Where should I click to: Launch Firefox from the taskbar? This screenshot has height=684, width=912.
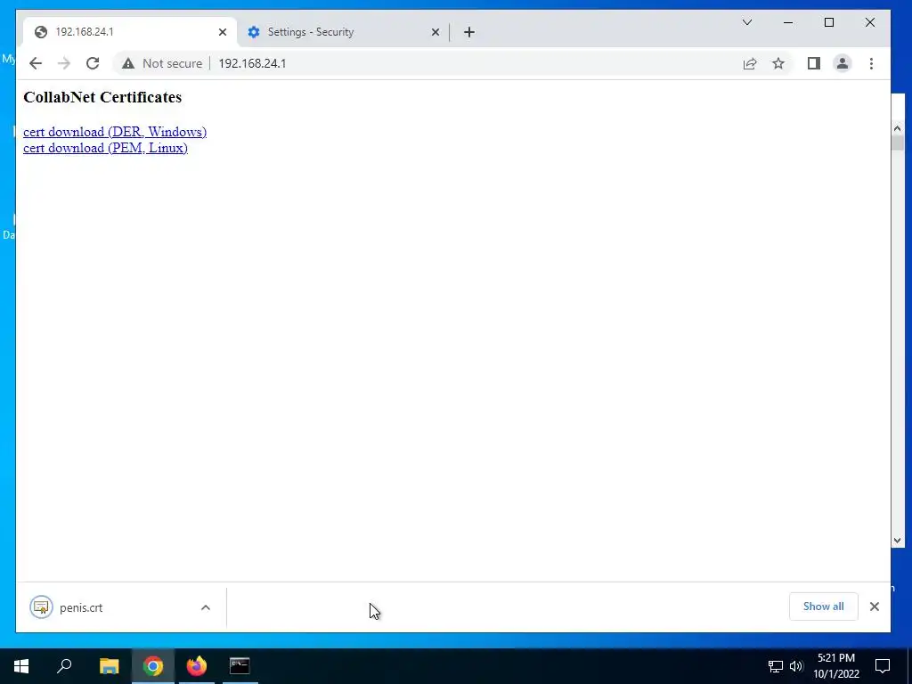197,666
